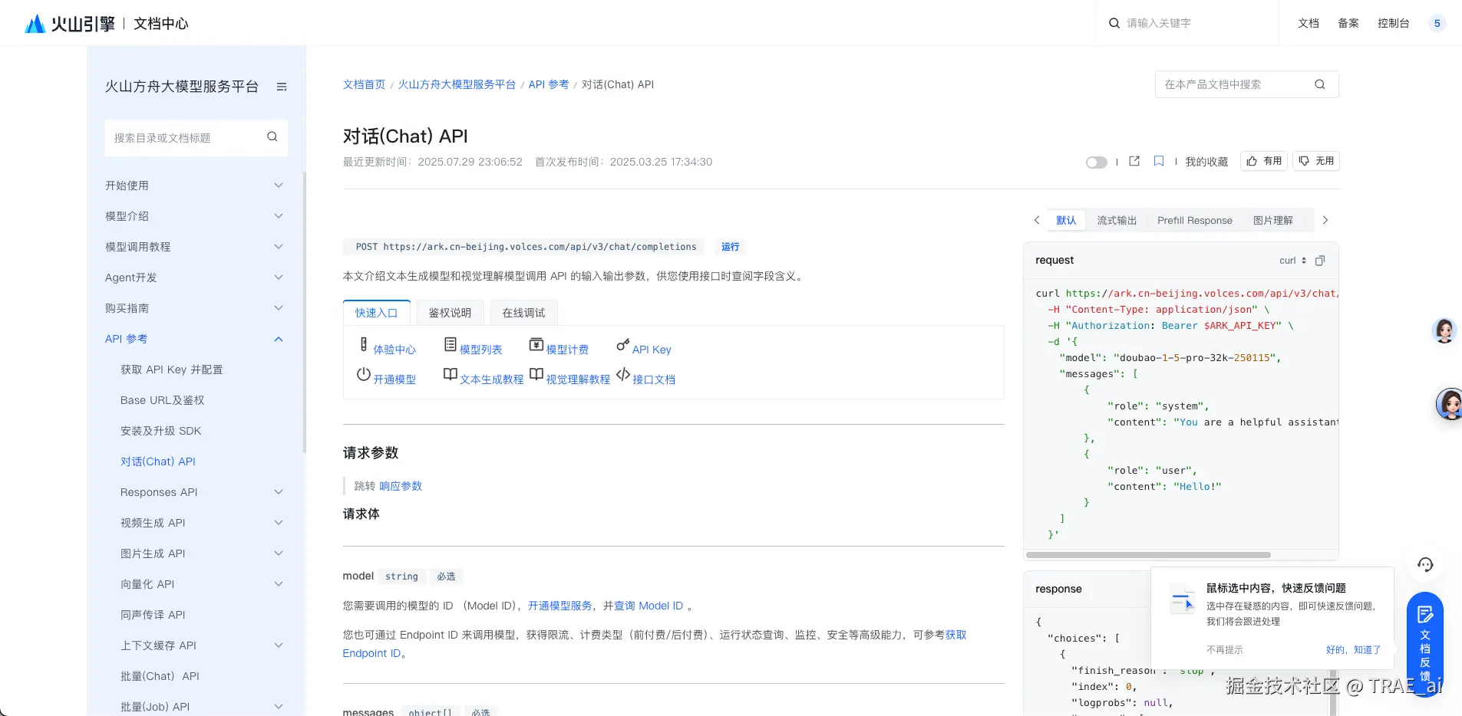Expand the Responses API item

[x=279, y=492]
